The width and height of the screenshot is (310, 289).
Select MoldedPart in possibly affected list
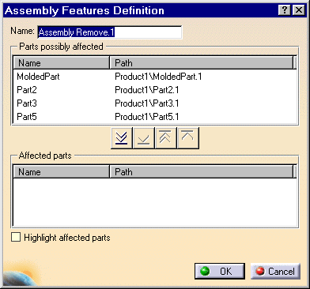38,77
